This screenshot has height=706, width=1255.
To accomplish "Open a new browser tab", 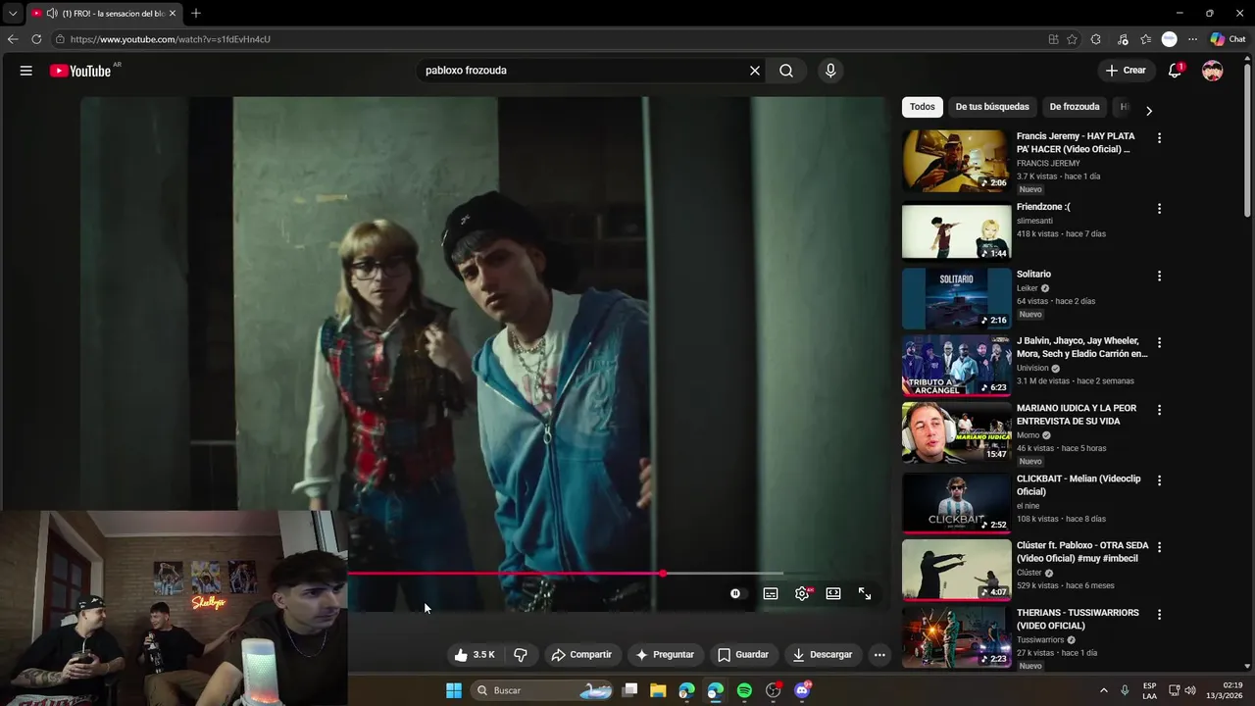I will [196, 14].
